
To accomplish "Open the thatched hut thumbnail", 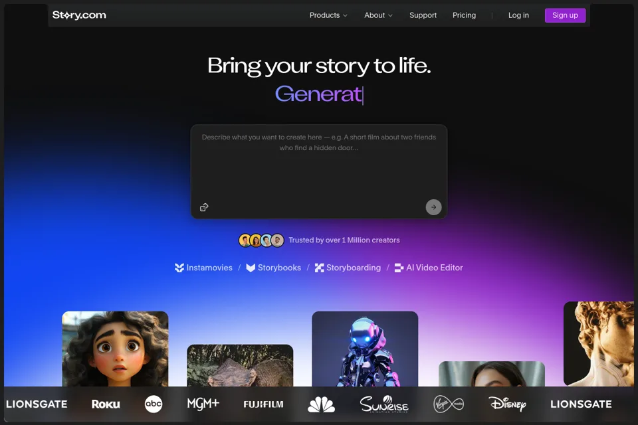I will [240, 366].
